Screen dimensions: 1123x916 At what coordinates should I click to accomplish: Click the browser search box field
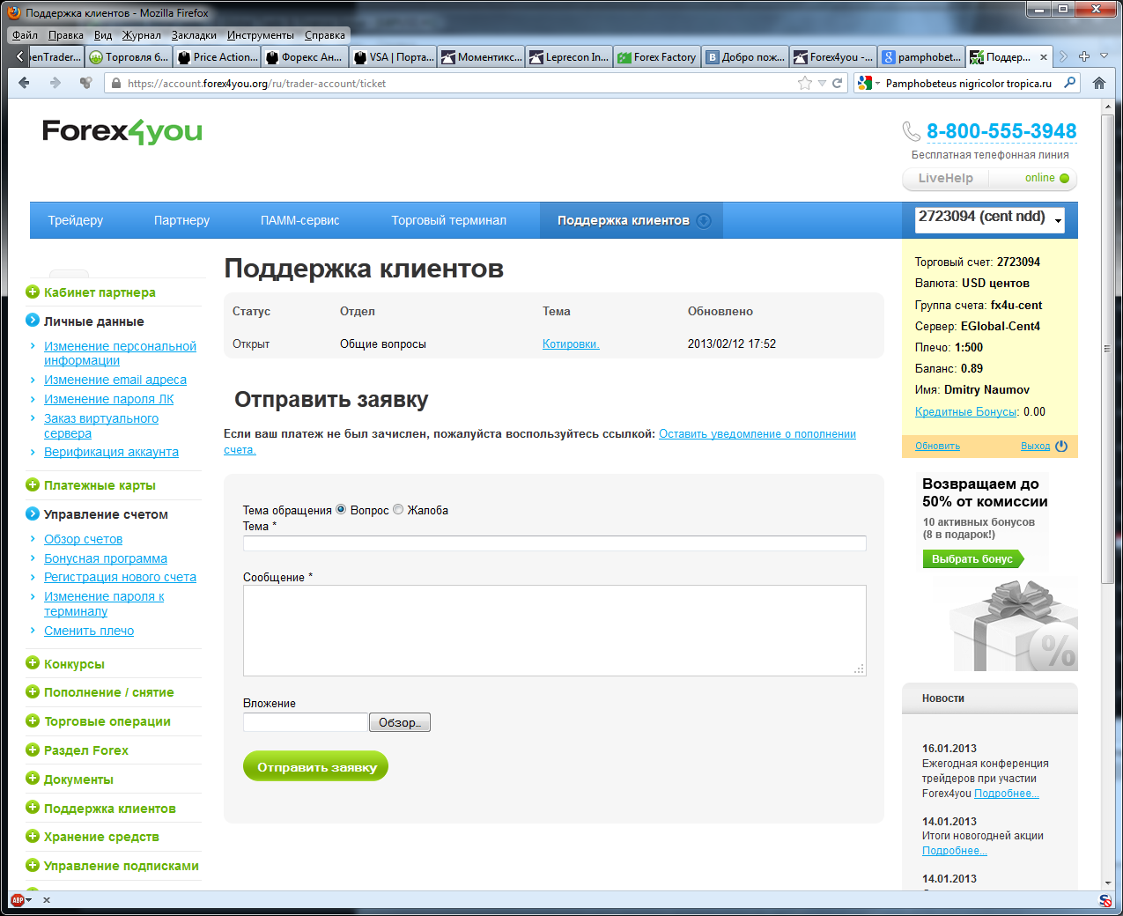point(969,83)
